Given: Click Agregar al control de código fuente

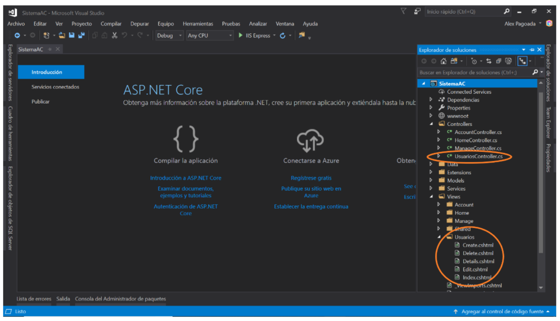Looking at the screenshot, I should pyautogui.click(x=502, y=312).
